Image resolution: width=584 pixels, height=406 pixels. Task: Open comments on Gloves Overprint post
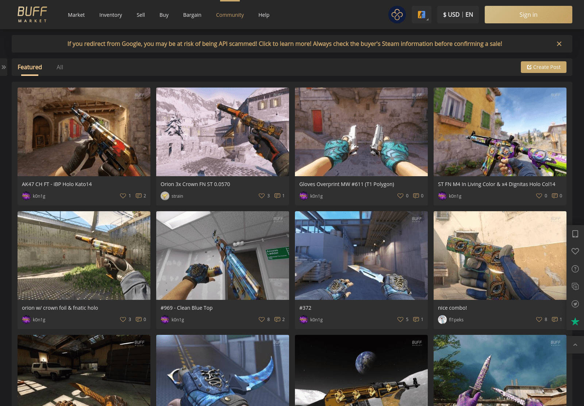(416, 196)
